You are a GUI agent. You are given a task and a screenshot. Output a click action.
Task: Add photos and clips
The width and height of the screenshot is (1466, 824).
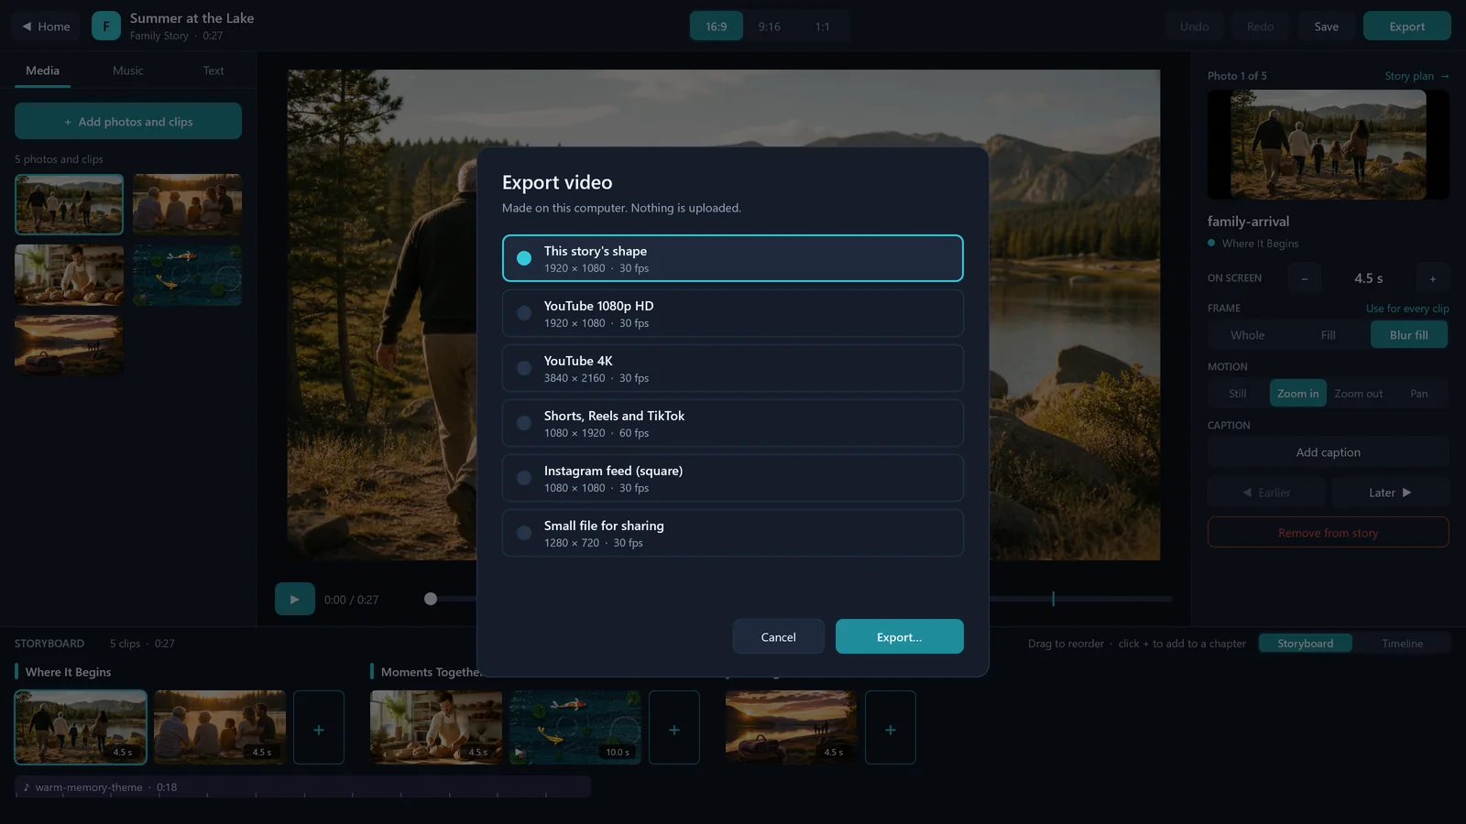click(x=128, y=121)
